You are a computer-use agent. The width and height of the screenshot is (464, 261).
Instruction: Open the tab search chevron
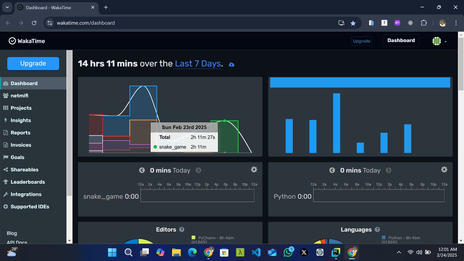[7, 7]
